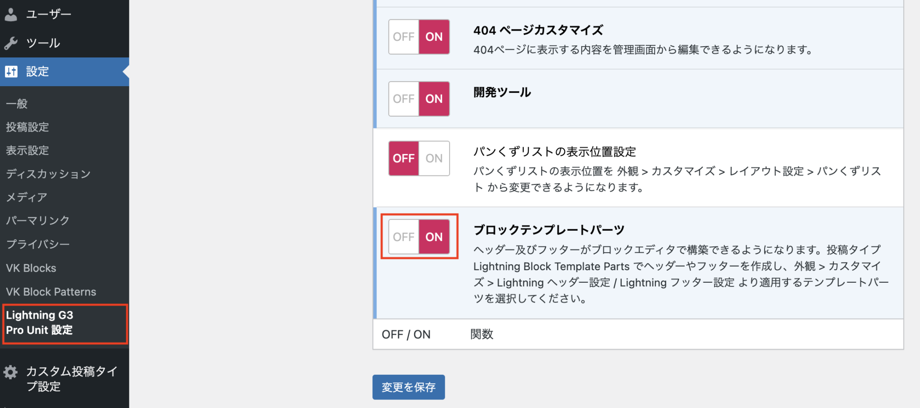Navigate to パーマリンク settings
Image resolution: width=920 pixels, height=408 pixels.
(38, 220)
